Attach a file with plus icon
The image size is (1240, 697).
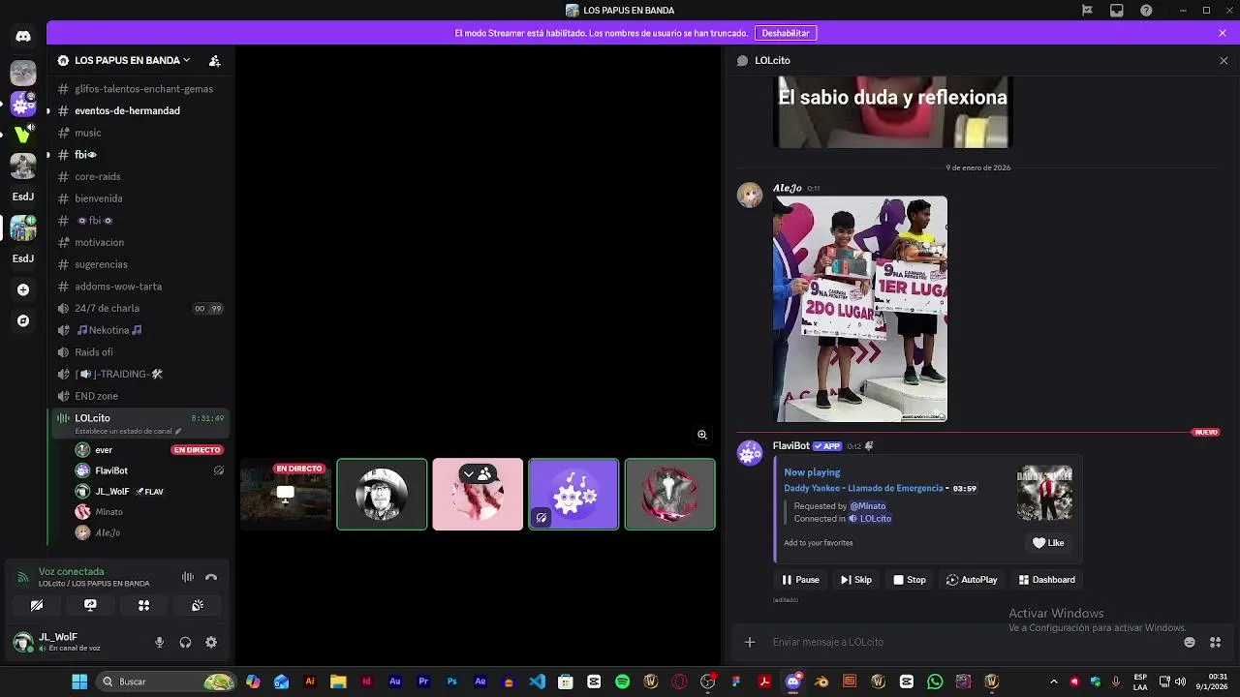750,642
